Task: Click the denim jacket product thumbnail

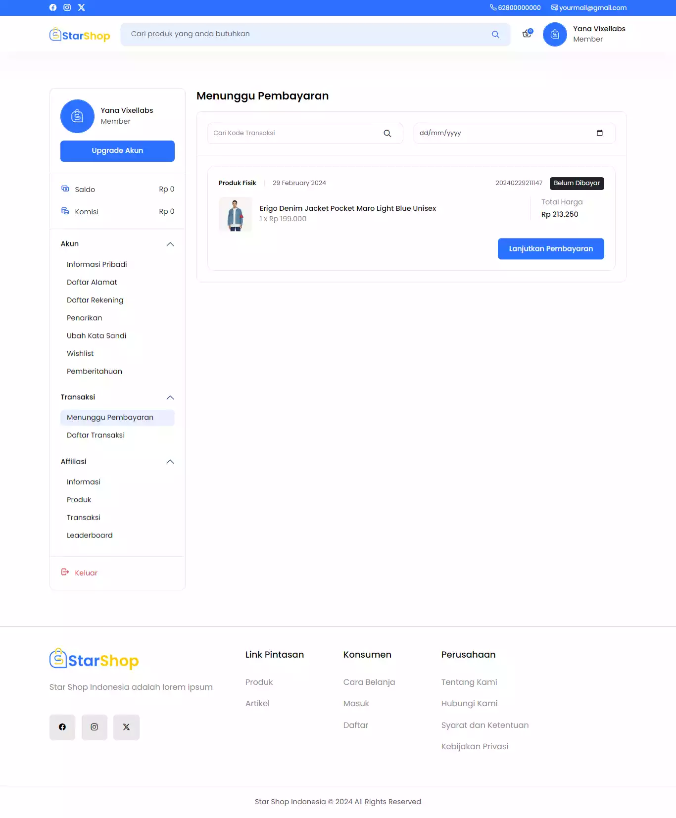Action: [x=235, y=214]
